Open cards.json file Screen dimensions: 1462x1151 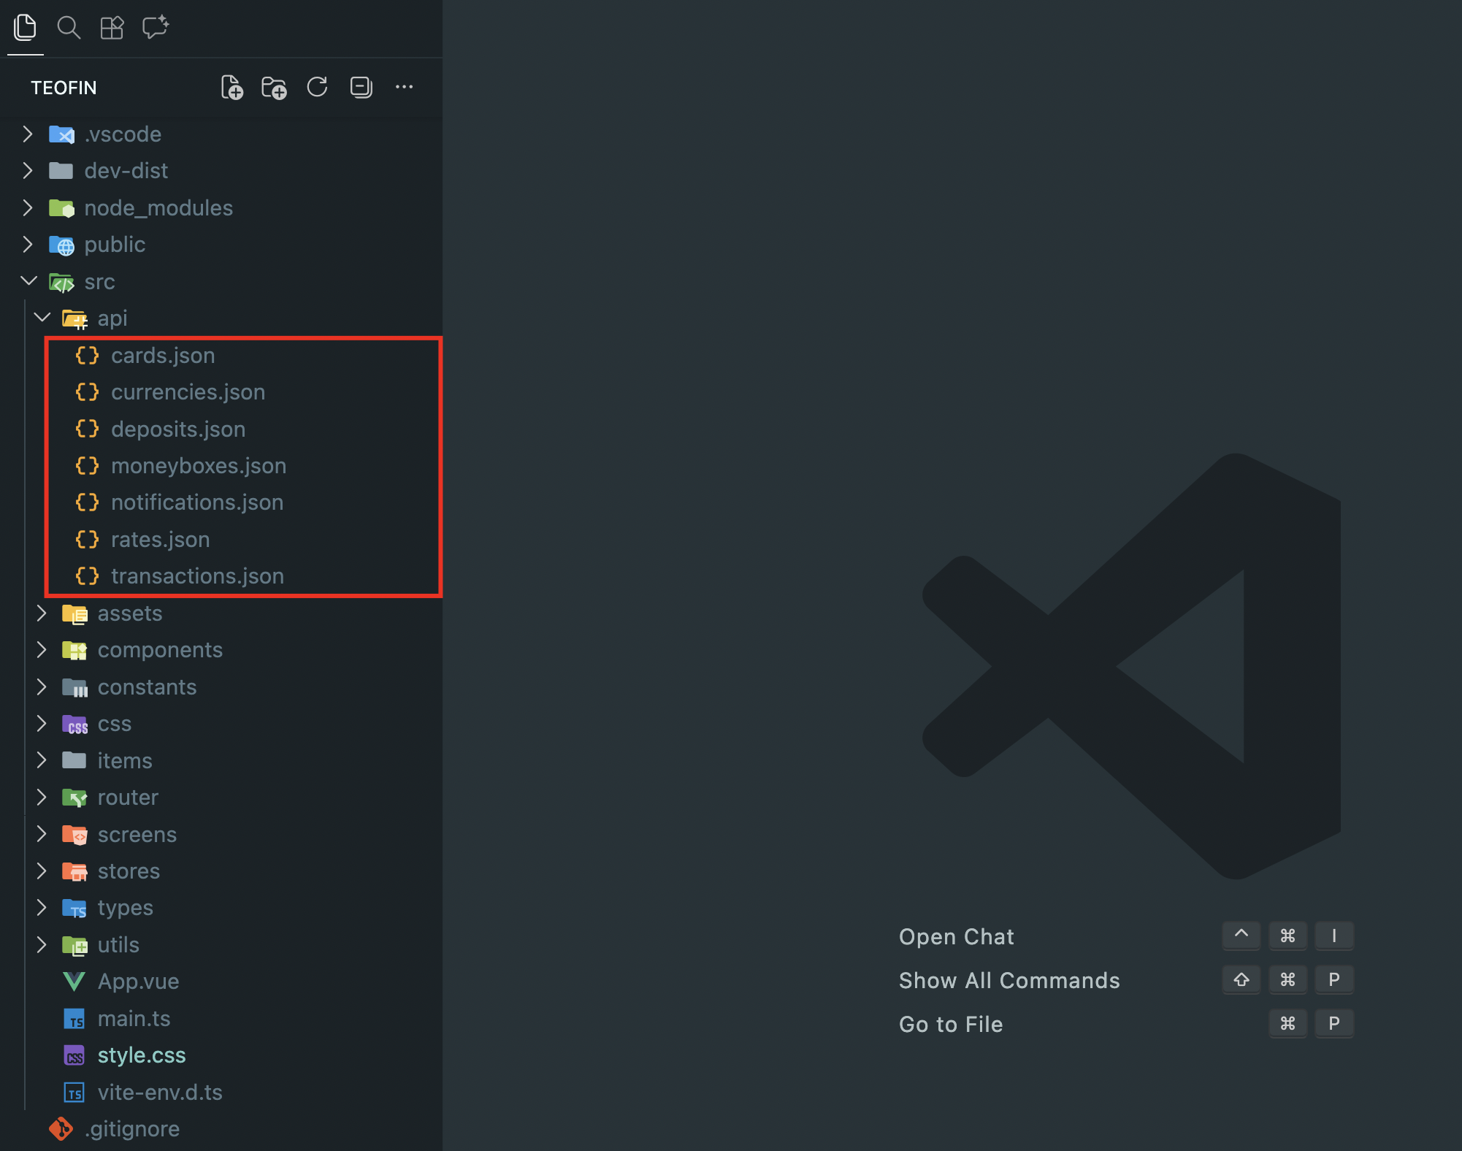(x=163, y=356)
